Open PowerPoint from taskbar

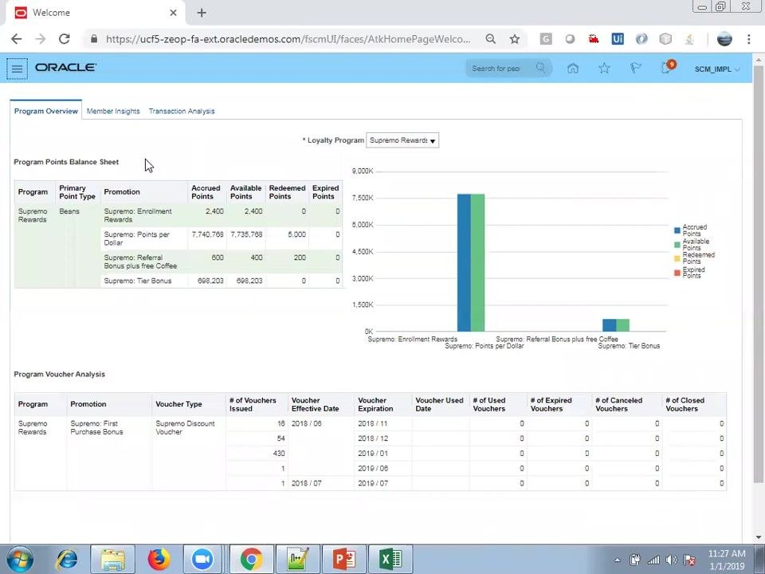[x=344, y=560]
